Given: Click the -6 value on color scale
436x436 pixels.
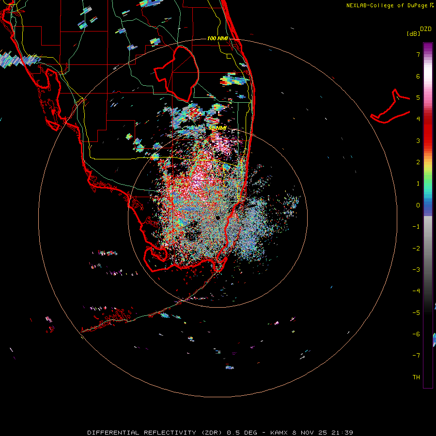Looking at the screenshot, I should tap(416, 334).
